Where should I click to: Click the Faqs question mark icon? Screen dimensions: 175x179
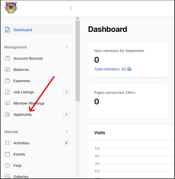click(x=7, y=165)
